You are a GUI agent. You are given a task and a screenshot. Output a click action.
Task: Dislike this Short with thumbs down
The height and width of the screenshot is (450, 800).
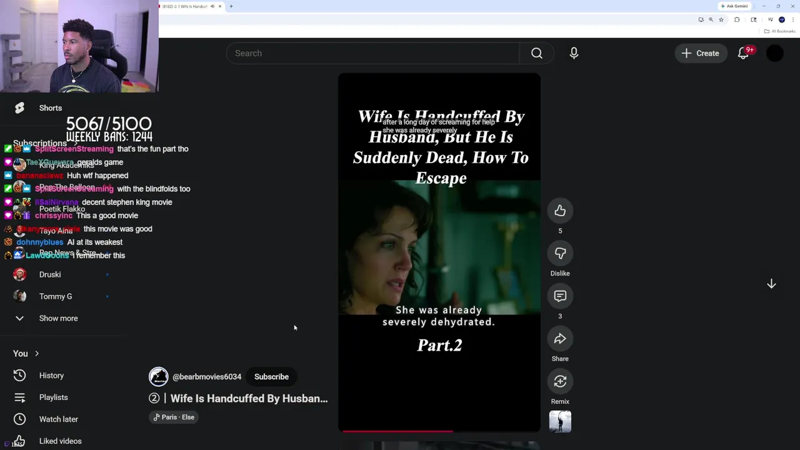[560, 254]
